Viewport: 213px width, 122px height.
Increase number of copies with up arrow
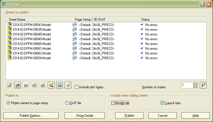pos(195,84)
